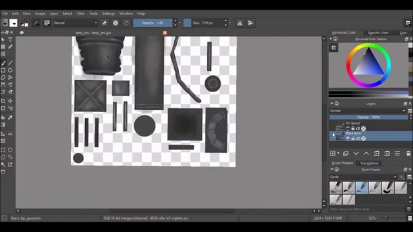Duplicate the selected layer

tap(346, 153)
